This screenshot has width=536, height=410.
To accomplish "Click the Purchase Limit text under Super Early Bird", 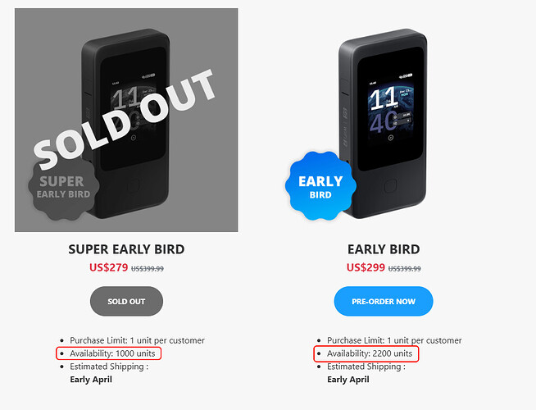I will click(x=138, y=340).
